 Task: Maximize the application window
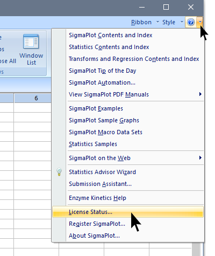(166, 7)
